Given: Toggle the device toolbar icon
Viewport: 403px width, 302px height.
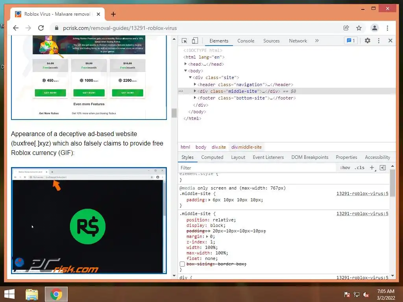Looking at the screenshot, I should (195, 41).
